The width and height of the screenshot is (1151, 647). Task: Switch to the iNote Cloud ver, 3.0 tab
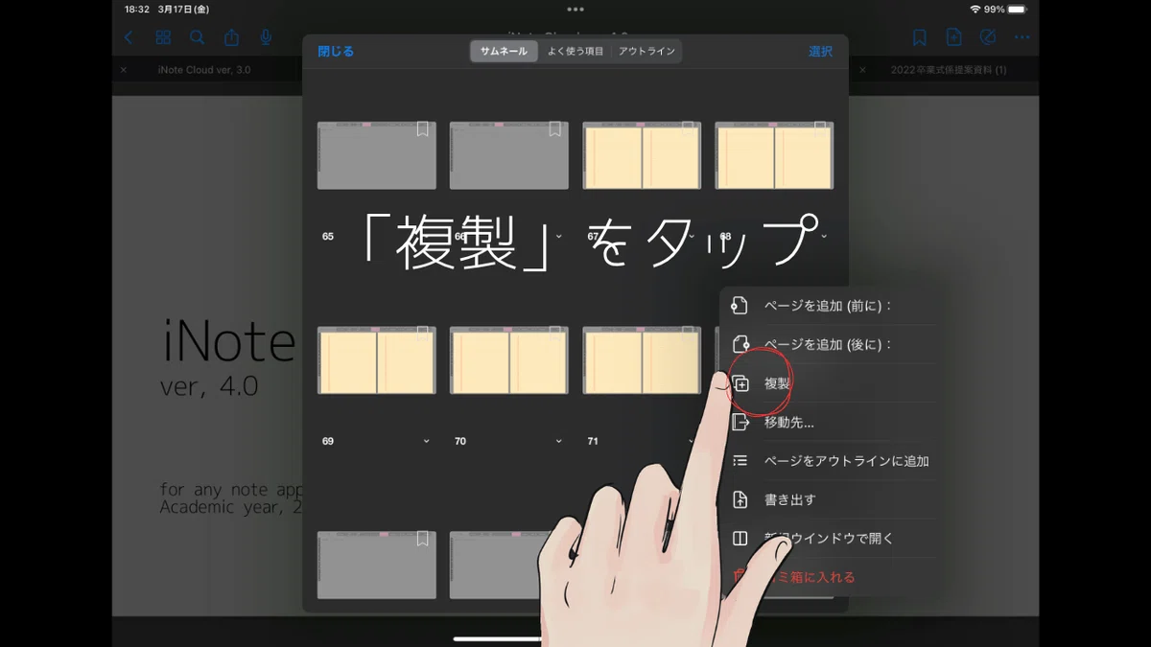pyautogui.click(x=204, y=70)
